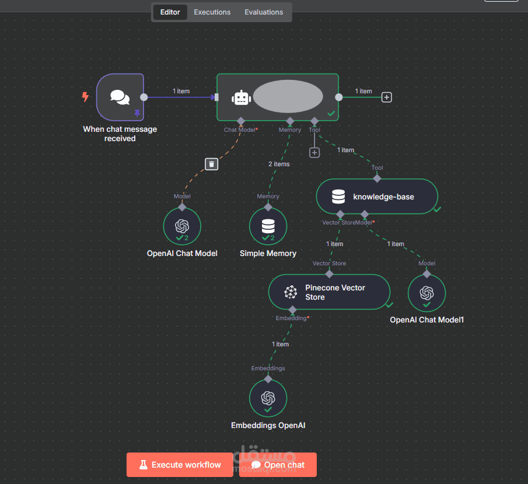
Task: Click the '2 items' memory connection label
Action: click(279, 164)
